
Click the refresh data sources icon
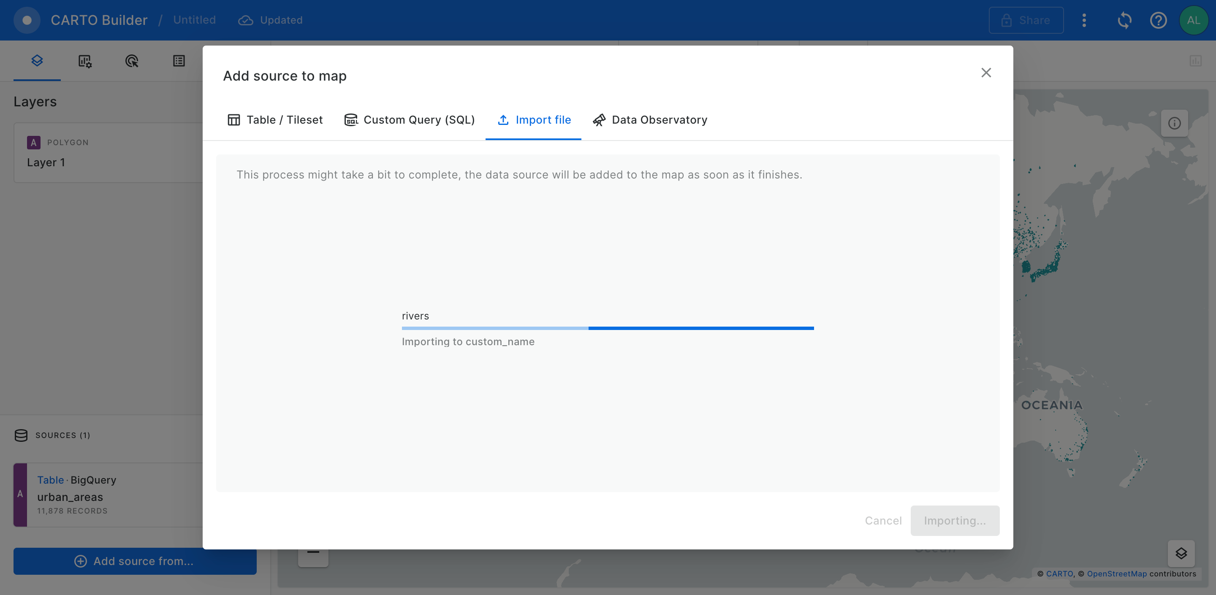[1124, 20]
